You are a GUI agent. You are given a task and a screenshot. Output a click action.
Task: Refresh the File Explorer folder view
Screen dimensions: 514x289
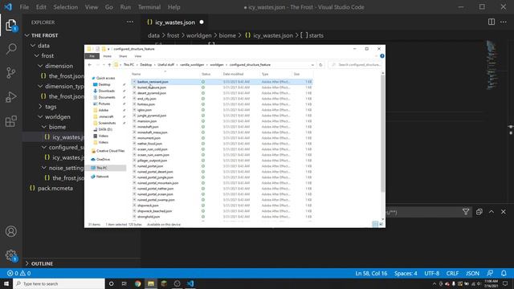coord(320,65)
